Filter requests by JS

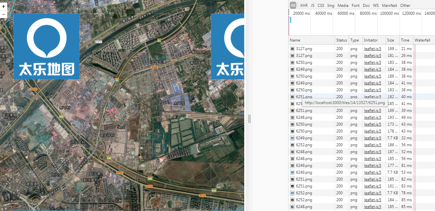click(312, 6)
